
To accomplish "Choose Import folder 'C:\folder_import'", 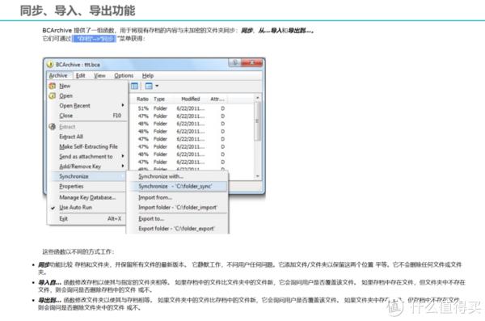I will click(178, 207).
